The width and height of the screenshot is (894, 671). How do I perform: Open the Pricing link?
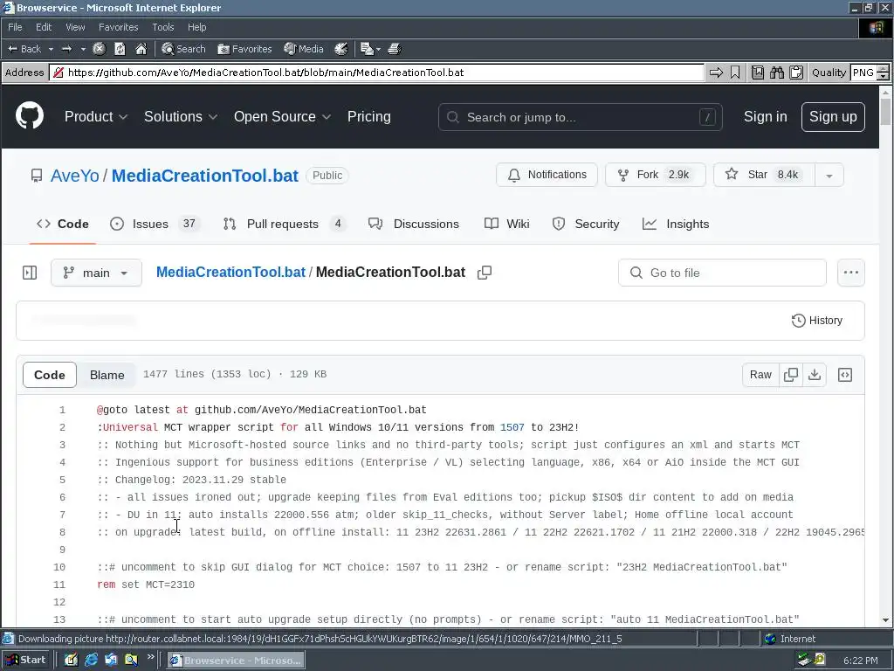[369, 116]
